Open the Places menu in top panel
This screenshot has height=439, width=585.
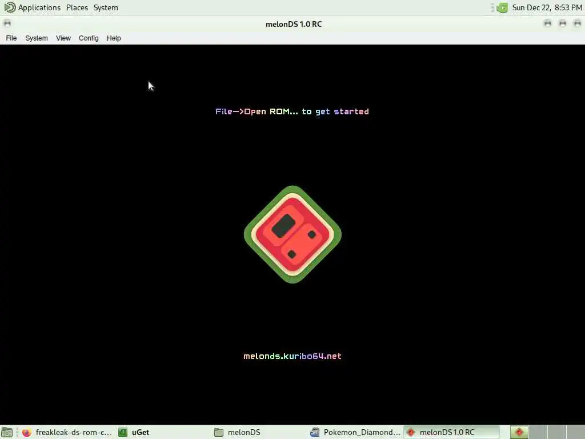(x=77, y=7)
